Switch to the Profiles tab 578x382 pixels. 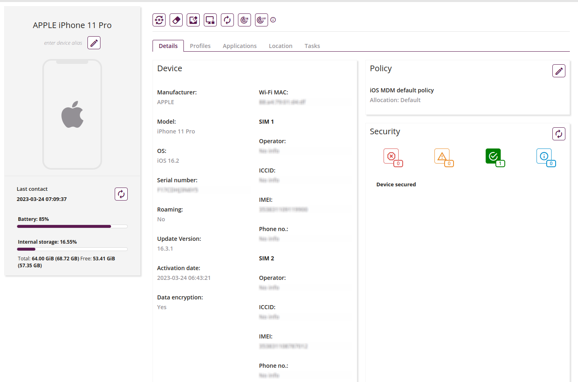point(200,46)
